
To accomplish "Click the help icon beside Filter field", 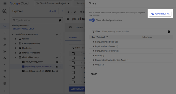I will pyautogui.click(x=169, y=32).
